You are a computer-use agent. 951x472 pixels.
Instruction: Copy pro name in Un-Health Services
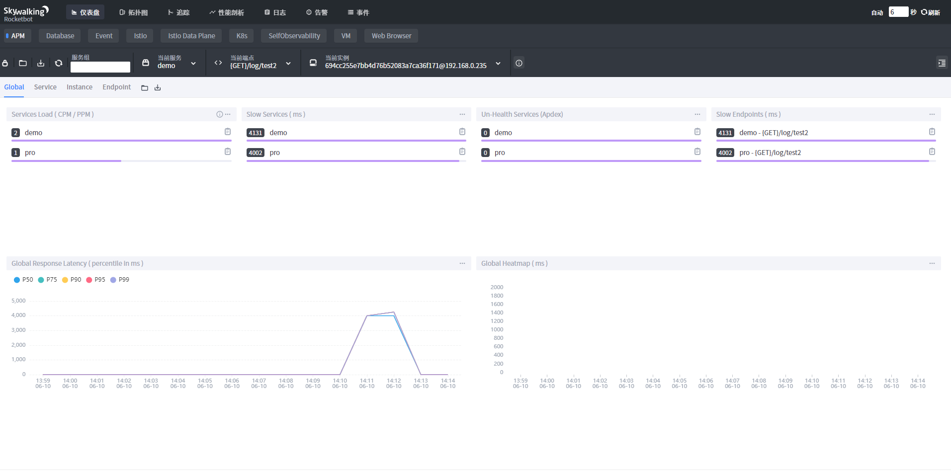697,152
